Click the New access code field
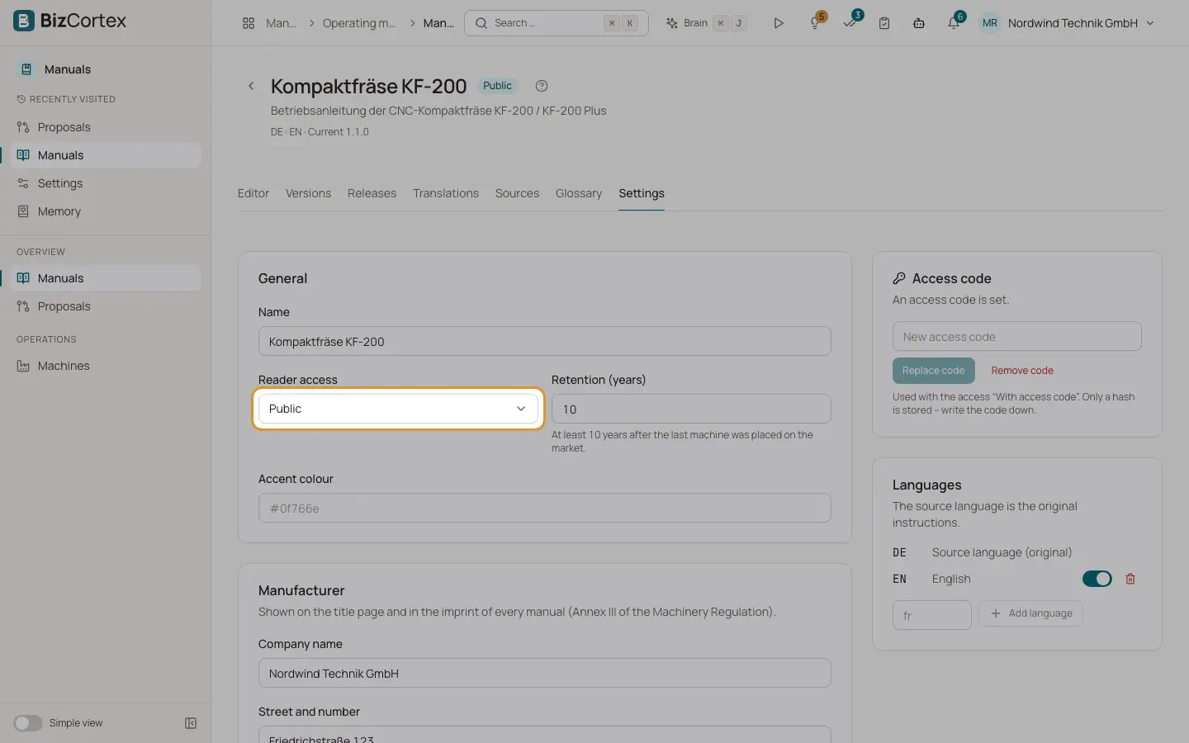 pyautogui.click(x=1017, y=336)
